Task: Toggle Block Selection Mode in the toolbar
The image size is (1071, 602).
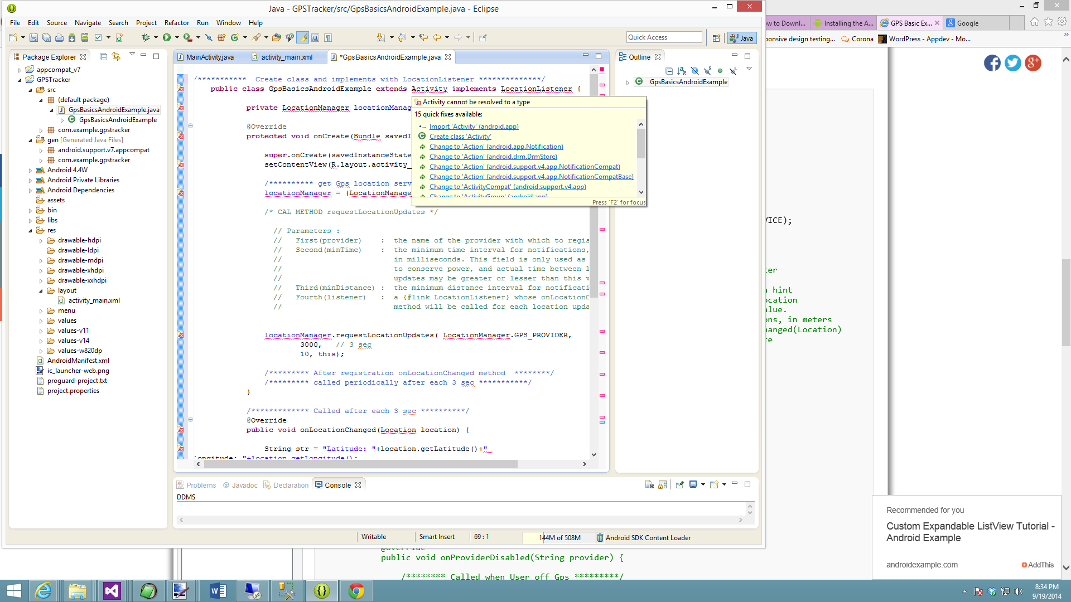Action: pos(315,37)
